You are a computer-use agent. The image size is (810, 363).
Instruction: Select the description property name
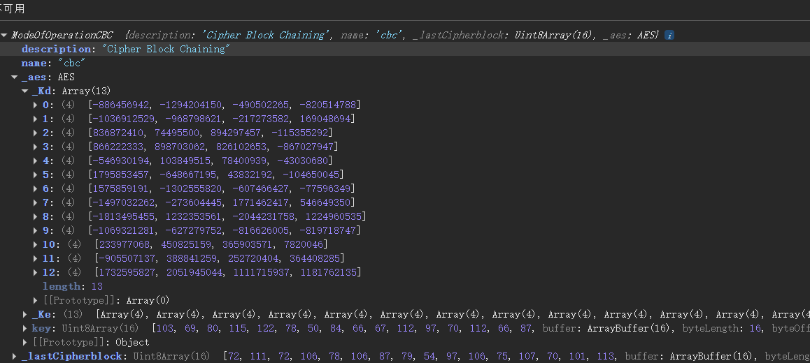56,49
